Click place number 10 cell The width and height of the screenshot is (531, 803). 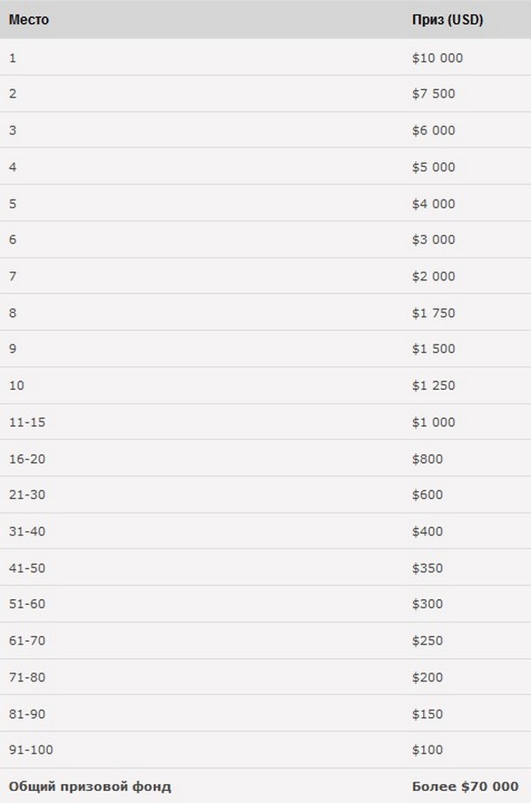coord(16,386)
